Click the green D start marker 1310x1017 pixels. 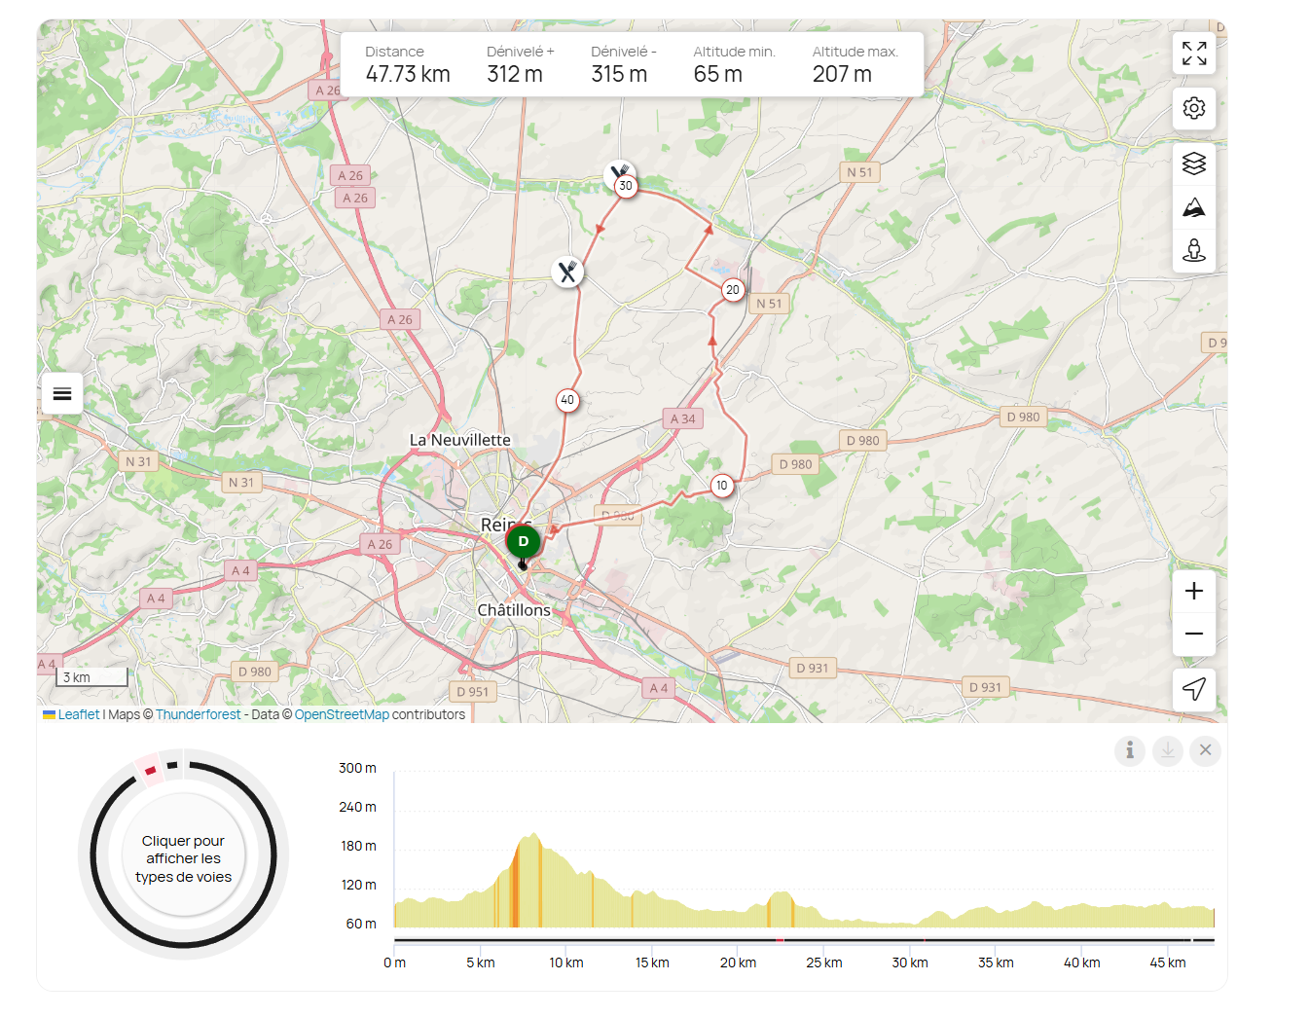[x=524, y=542]
